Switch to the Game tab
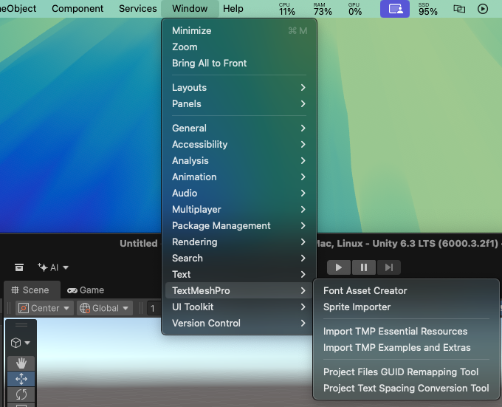Image resolution: width=502 pixels, height=407 pixels. click(x=86, y=290)
